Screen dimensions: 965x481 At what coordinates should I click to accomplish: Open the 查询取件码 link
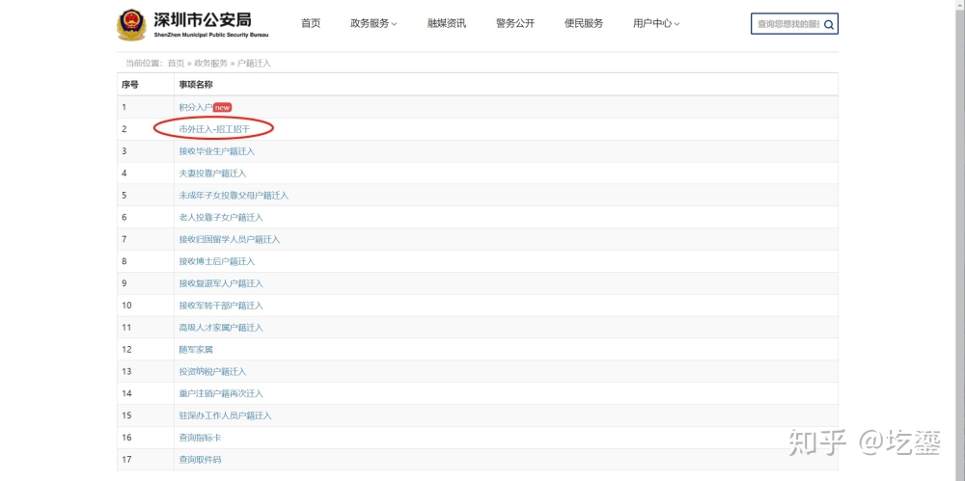(200, 460)
